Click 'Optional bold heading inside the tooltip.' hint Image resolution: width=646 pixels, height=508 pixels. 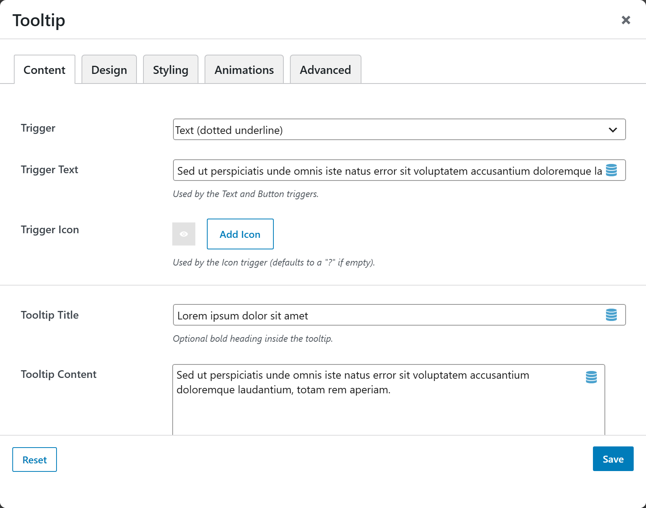pyautogui.click(x=253, y=339)
